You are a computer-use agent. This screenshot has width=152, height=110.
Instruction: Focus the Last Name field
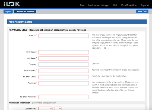click(64, 58)
